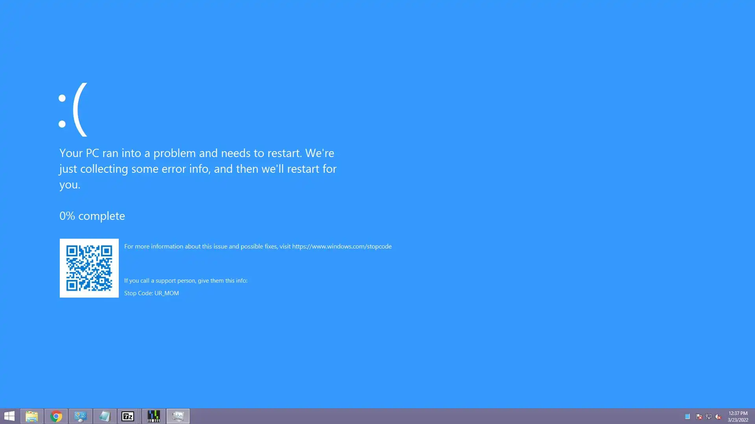Image resolution: width=755 pixels, height=424 pixels.
Task: Click the muted speaker volume icon
Action: (718, 417)
